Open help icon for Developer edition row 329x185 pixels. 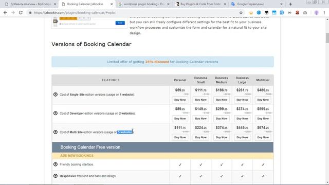point(56,113)
